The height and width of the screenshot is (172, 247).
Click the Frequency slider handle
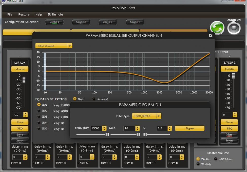pyautogui.click(x=107, y=135)
